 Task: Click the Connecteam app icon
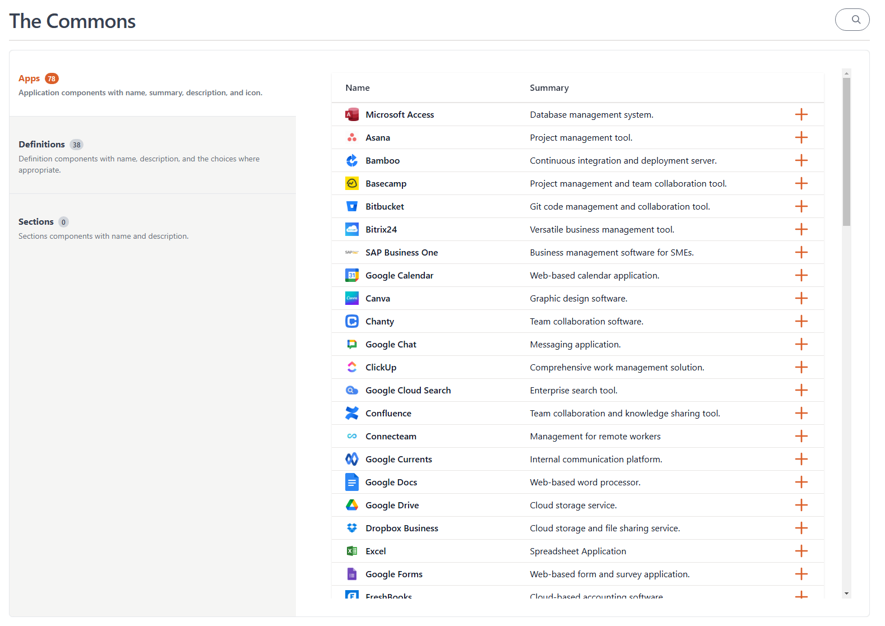(352, 436)
